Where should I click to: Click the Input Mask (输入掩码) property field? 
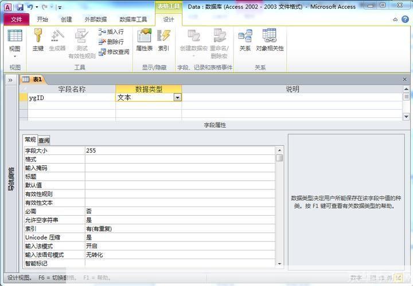tap(180, 168)
